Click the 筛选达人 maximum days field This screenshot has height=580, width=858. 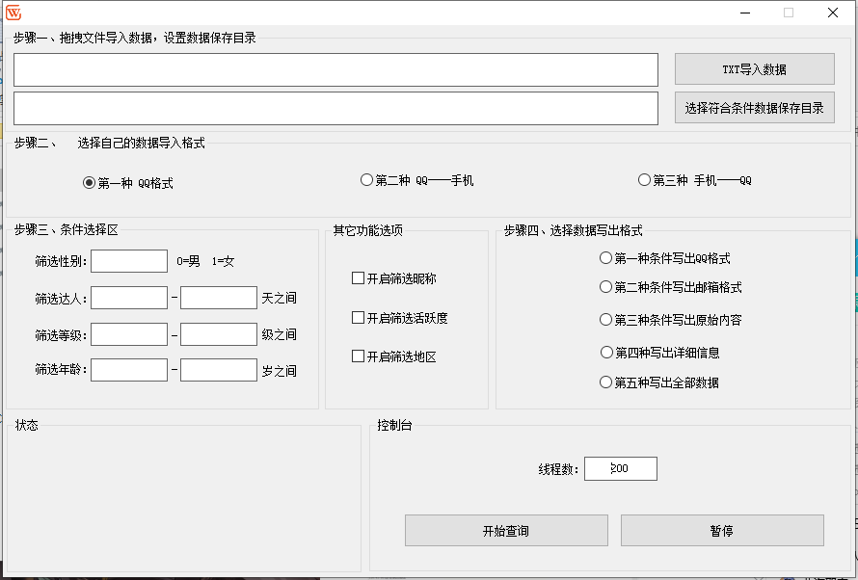click(x=219, y=298)
